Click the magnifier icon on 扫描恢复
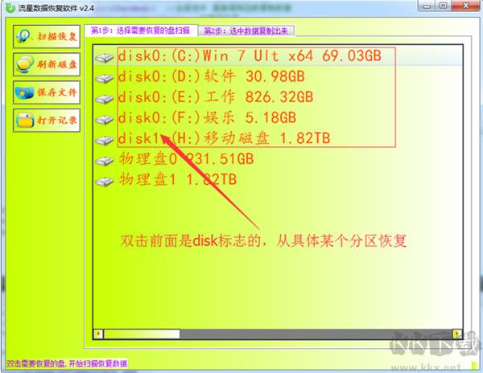The image size is (483, 373). coord(24,36)
